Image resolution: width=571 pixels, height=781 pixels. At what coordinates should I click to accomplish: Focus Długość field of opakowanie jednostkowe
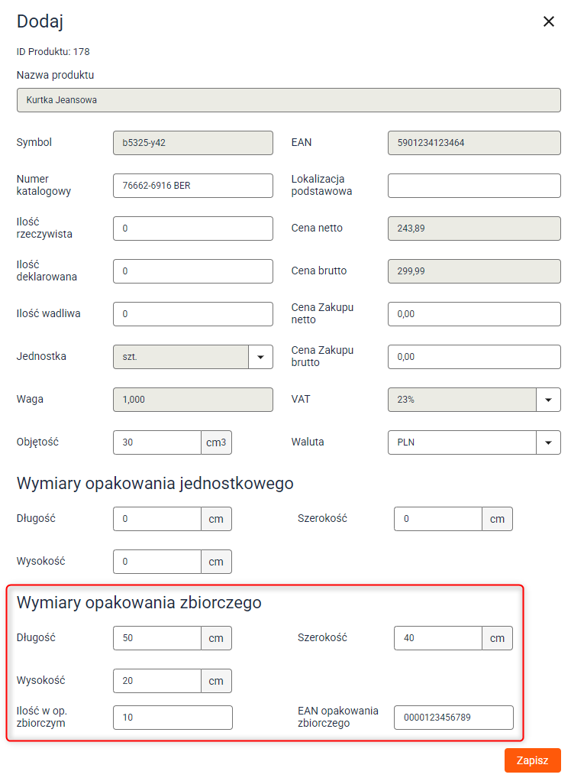tap(157, 519)
